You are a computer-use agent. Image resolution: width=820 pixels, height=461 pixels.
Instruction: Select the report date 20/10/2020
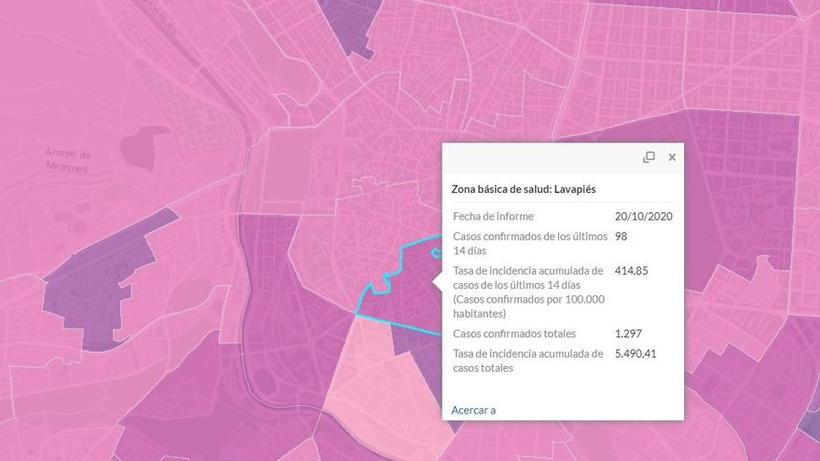pos(644,216)
